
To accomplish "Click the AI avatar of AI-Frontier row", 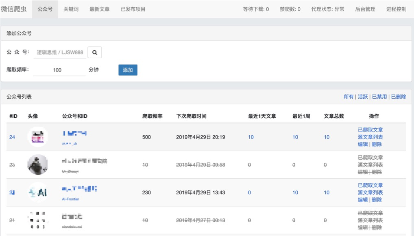I will pos(38,192).
